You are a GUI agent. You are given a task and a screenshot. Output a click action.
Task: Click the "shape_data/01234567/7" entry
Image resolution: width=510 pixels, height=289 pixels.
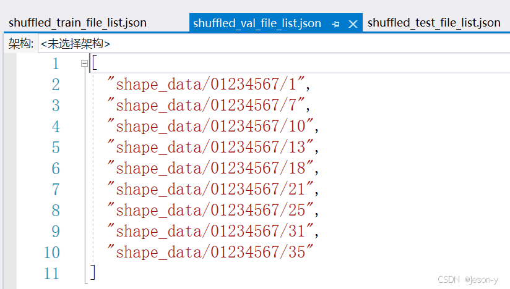(x=207, y=106)
